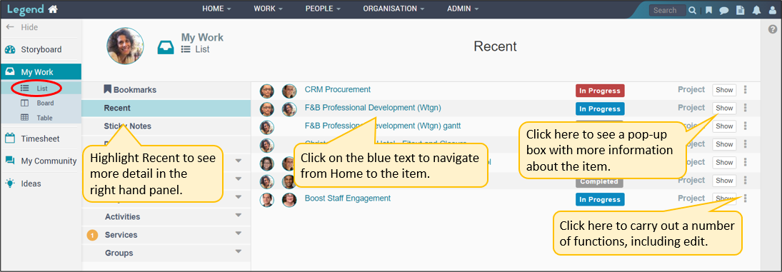Click Project label in CRM Procurement row
Viewport: 782px width, 272px height.
691,90
